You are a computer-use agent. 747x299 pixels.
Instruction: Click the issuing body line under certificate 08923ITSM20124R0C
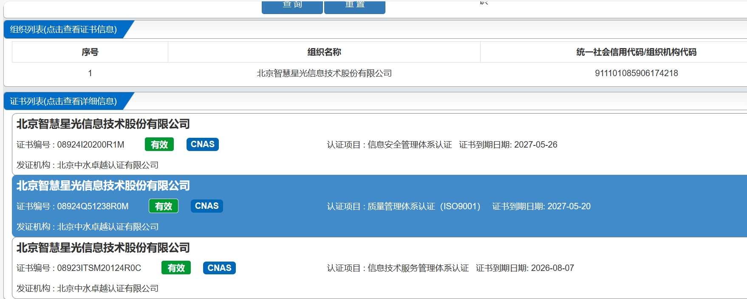tap(88, 288)
